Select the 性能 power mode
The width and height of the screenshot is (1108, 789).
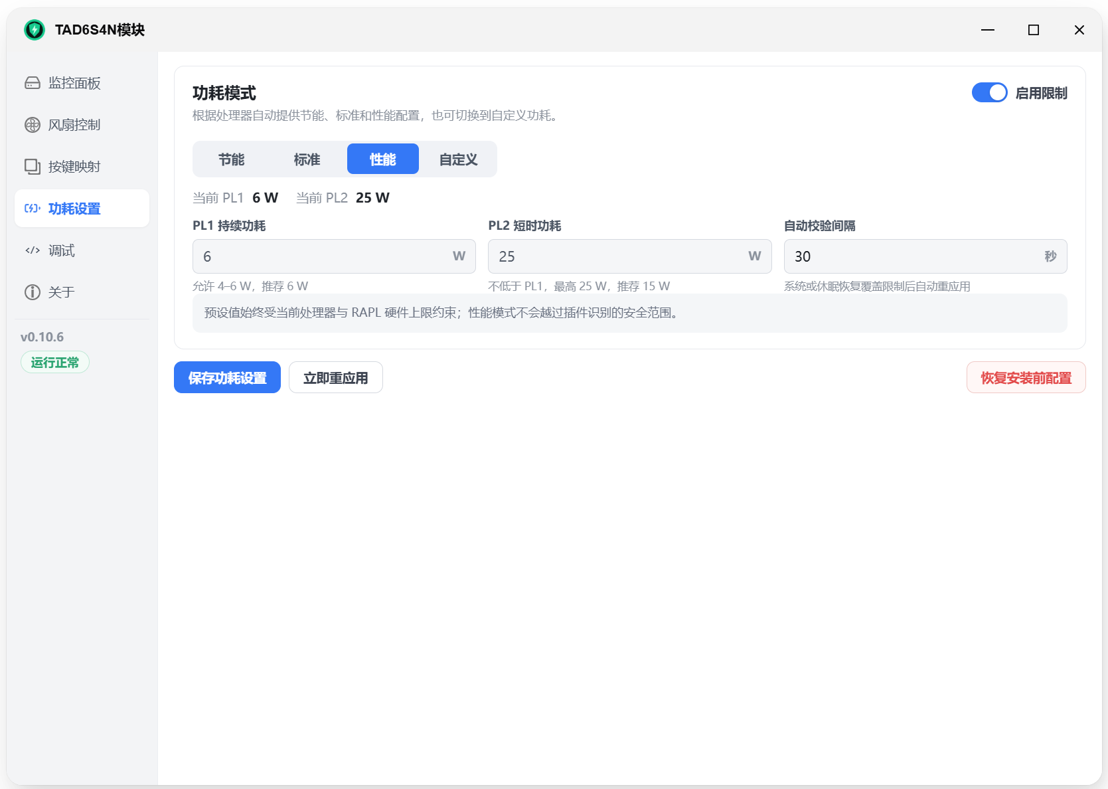coord(383,159)
